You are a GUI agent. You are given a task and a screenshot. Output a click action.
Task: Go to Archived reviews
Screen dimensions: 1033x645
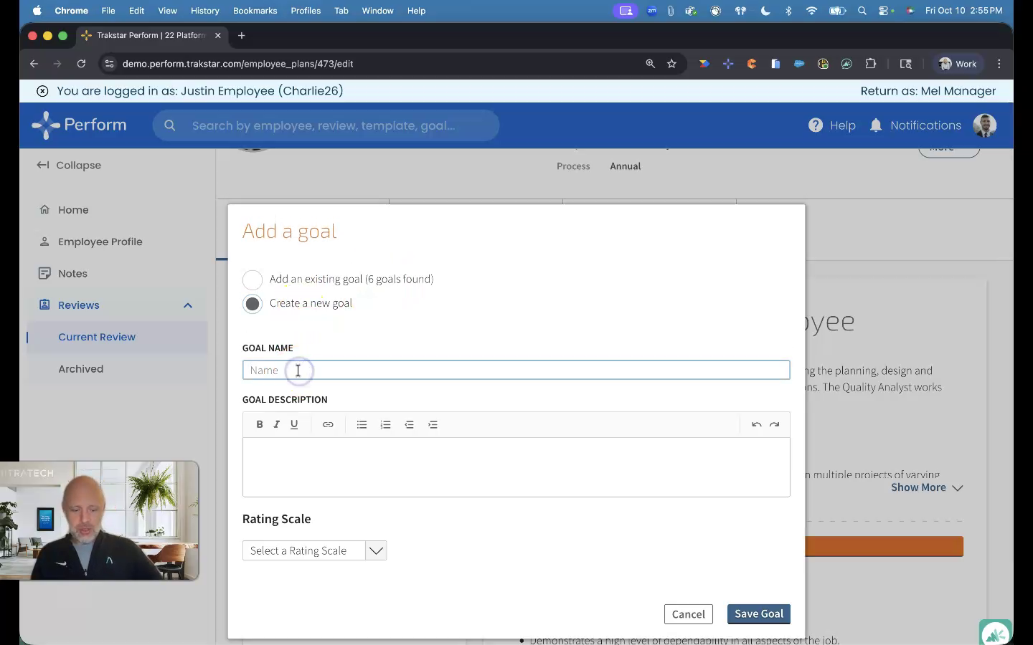click(x=80, y=369)
